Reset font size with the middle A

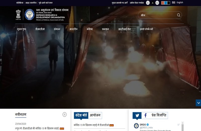tap(153, 3)
